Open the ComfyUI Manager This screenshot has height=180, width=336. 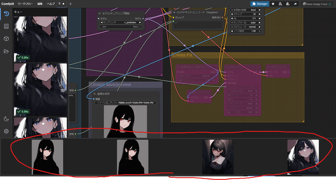[x=260, y=4]
